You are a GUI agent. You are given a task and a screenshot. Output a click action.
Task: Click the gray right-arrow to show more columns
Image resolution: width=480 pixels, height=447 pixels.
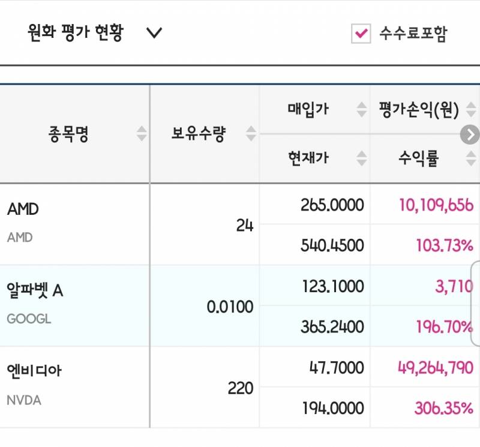pyautogui.click(x=470, y=134)
